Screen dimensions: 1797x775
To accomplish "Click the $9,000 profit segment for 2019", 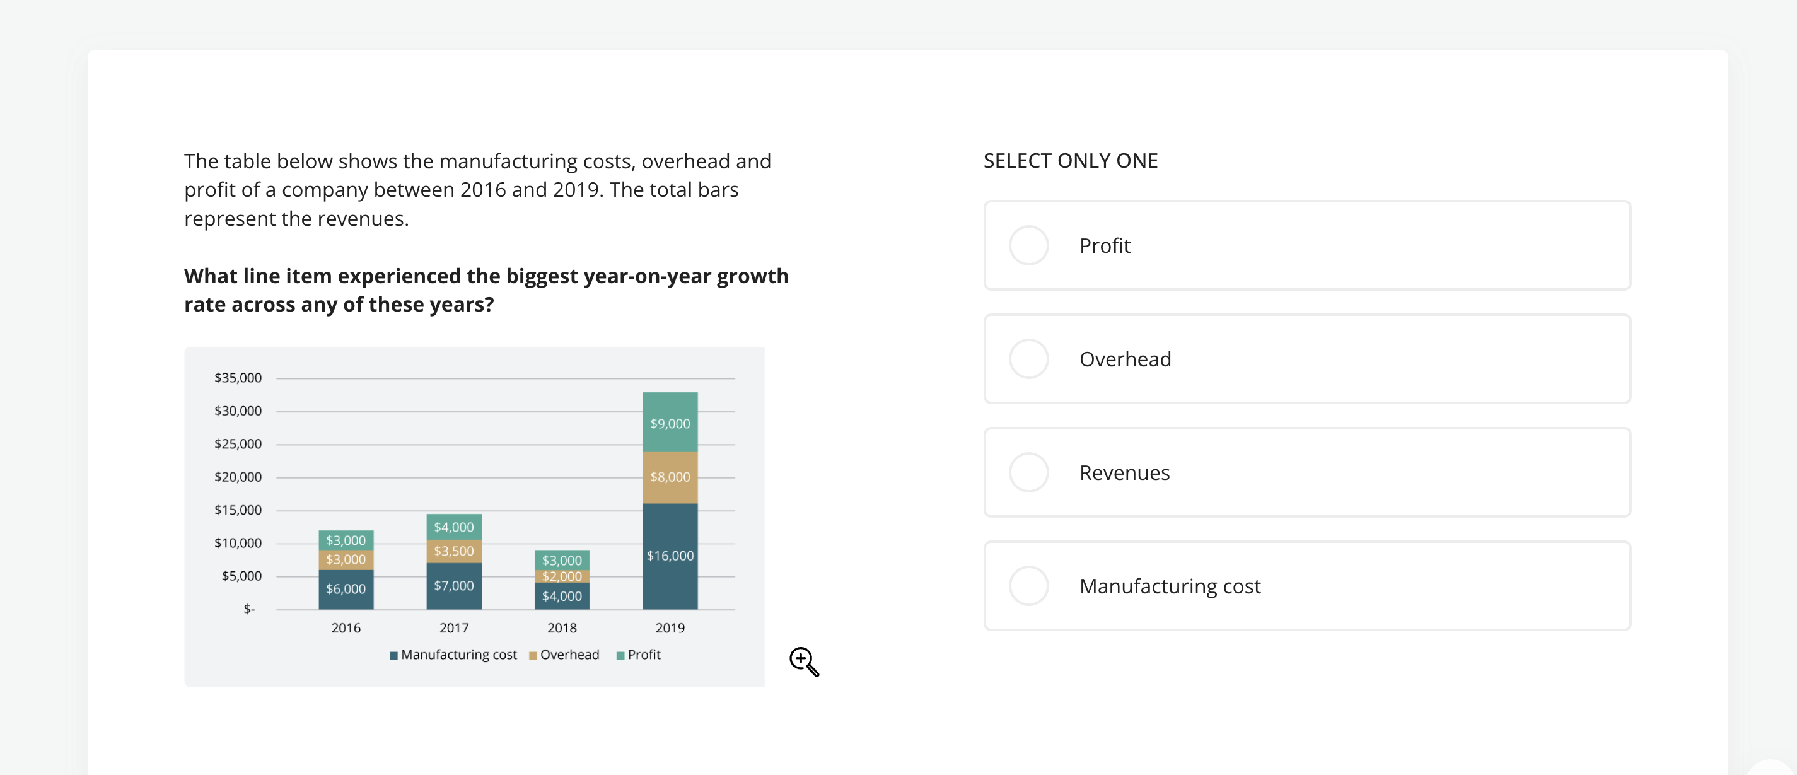I will point(670,422).
